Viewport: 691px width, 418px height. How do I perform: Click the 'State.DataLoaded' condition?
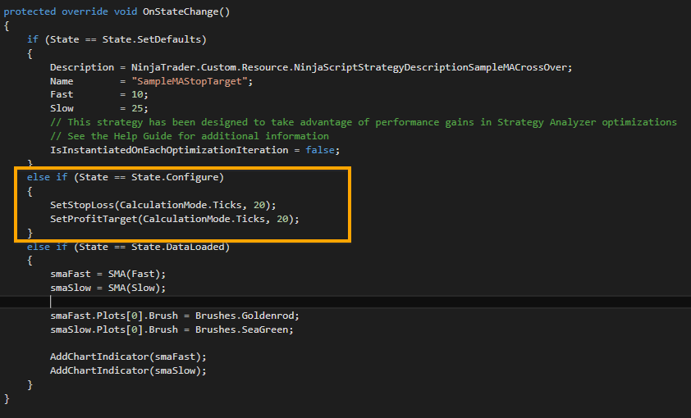click(x=177, y=247)
